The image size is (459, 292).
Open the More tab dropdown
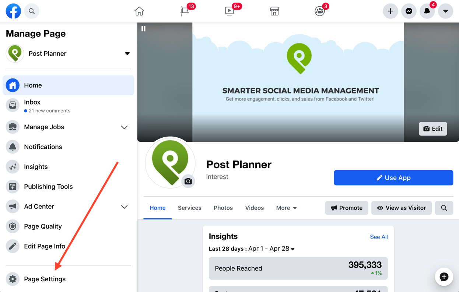pyautogui.click(x=287, y=208)
